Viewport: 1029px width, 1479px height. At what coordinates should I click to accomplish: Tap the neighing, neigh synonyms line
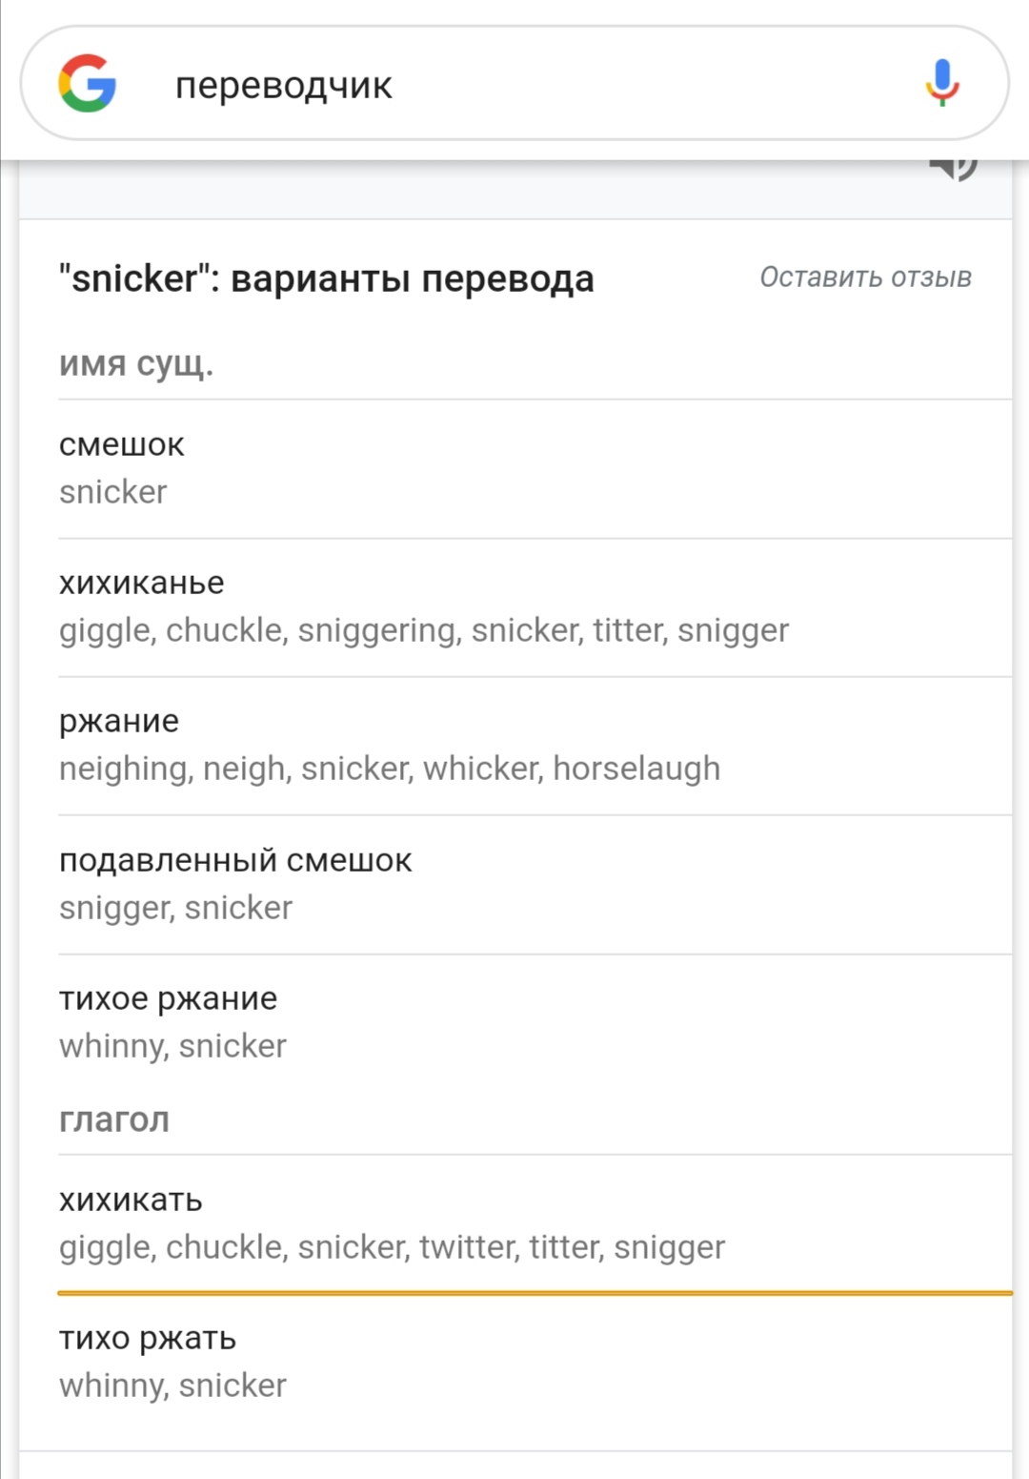(390, 769)
